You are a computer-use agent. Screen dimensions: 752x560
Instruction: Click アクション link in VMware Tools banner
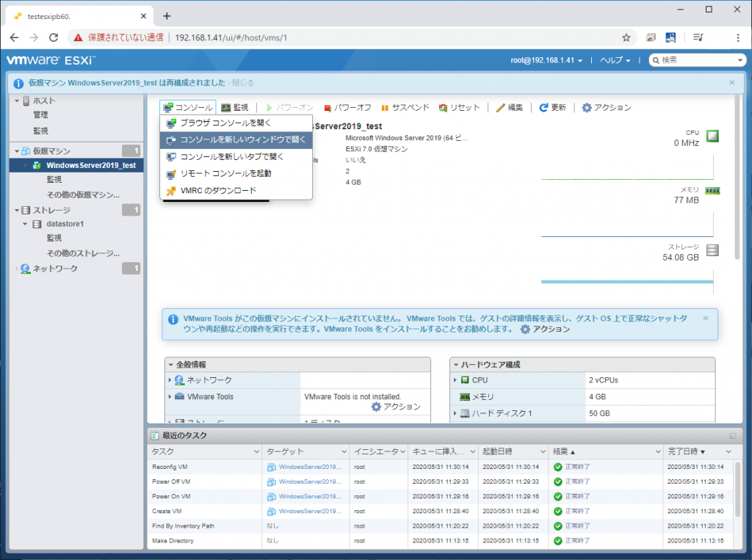(546, 329)
